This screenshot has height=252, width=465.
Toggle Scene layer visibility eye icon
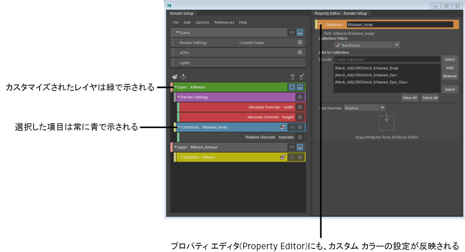292,33
